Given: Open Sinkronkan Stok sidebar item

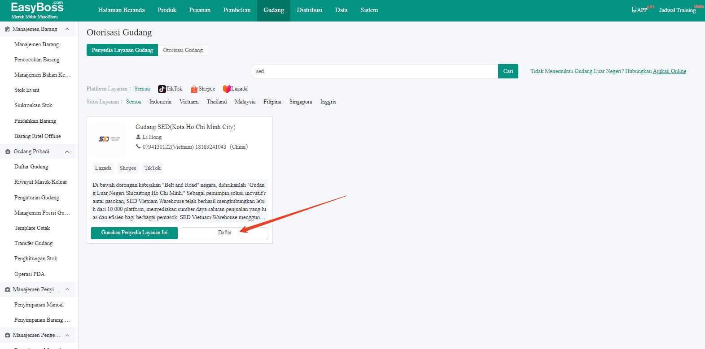Looking at the screenshot, I should pyautogui.click(x=33, y=105).
